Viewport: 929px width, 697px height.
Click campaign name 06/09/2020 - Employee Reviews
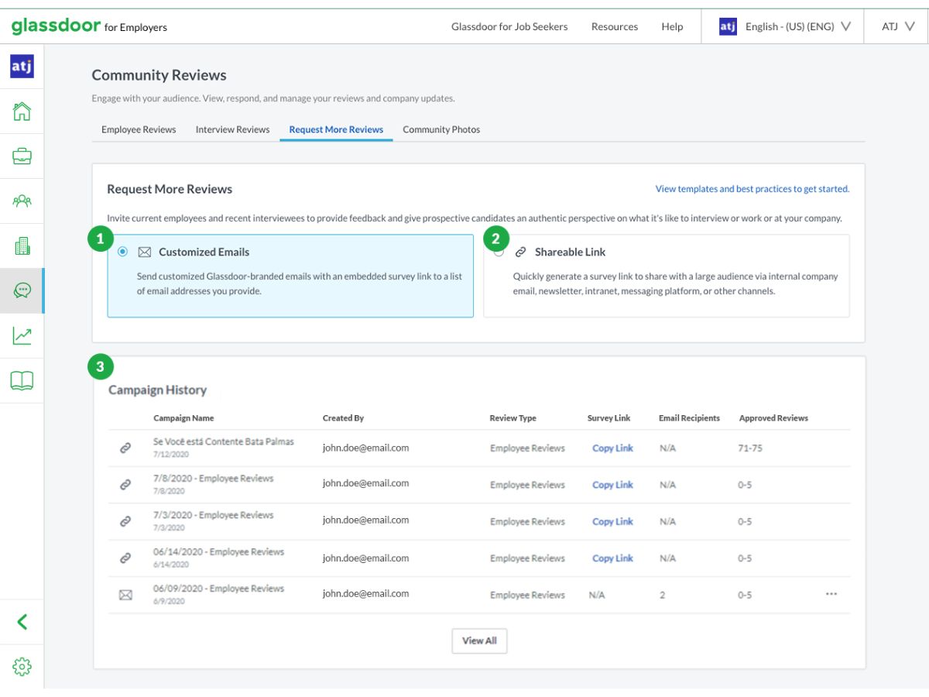(x=219, y=589)
